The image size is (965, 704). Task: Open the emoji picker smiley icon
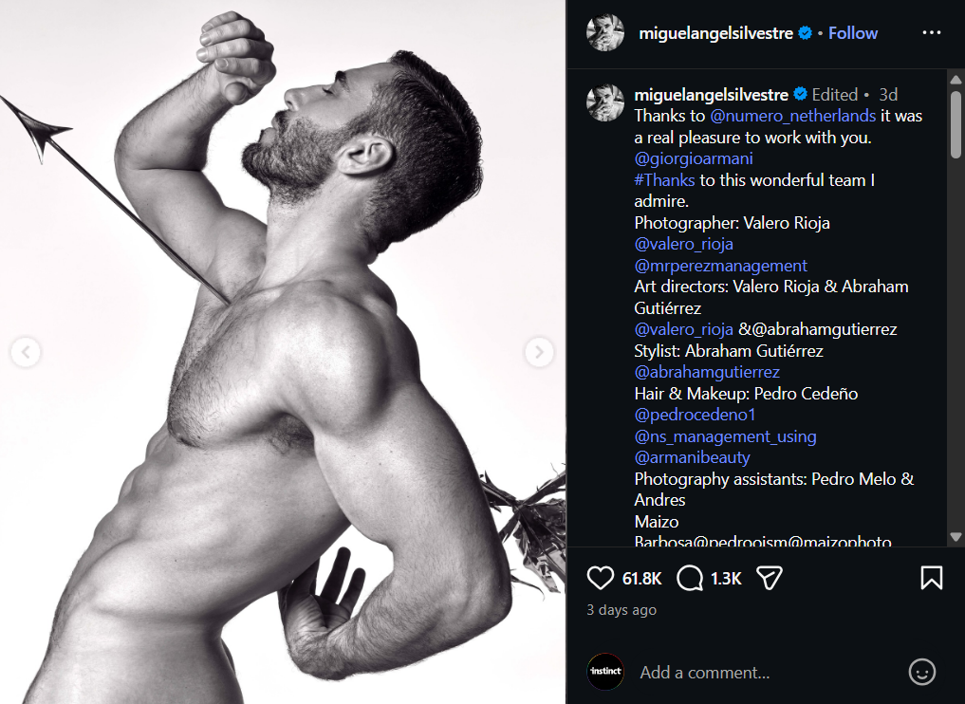(921, 673)
